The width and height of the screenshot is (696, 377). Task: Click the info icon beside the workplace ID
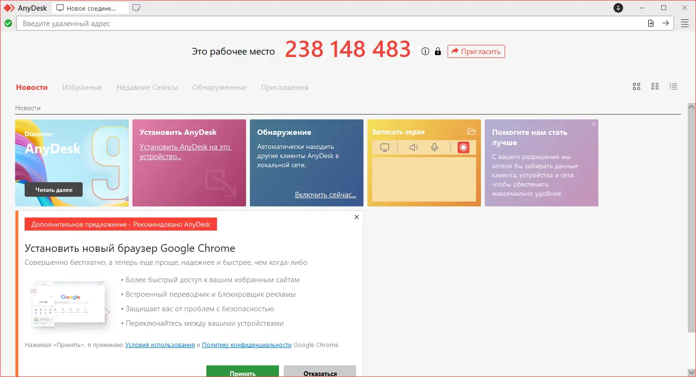(x=425, y=51)
